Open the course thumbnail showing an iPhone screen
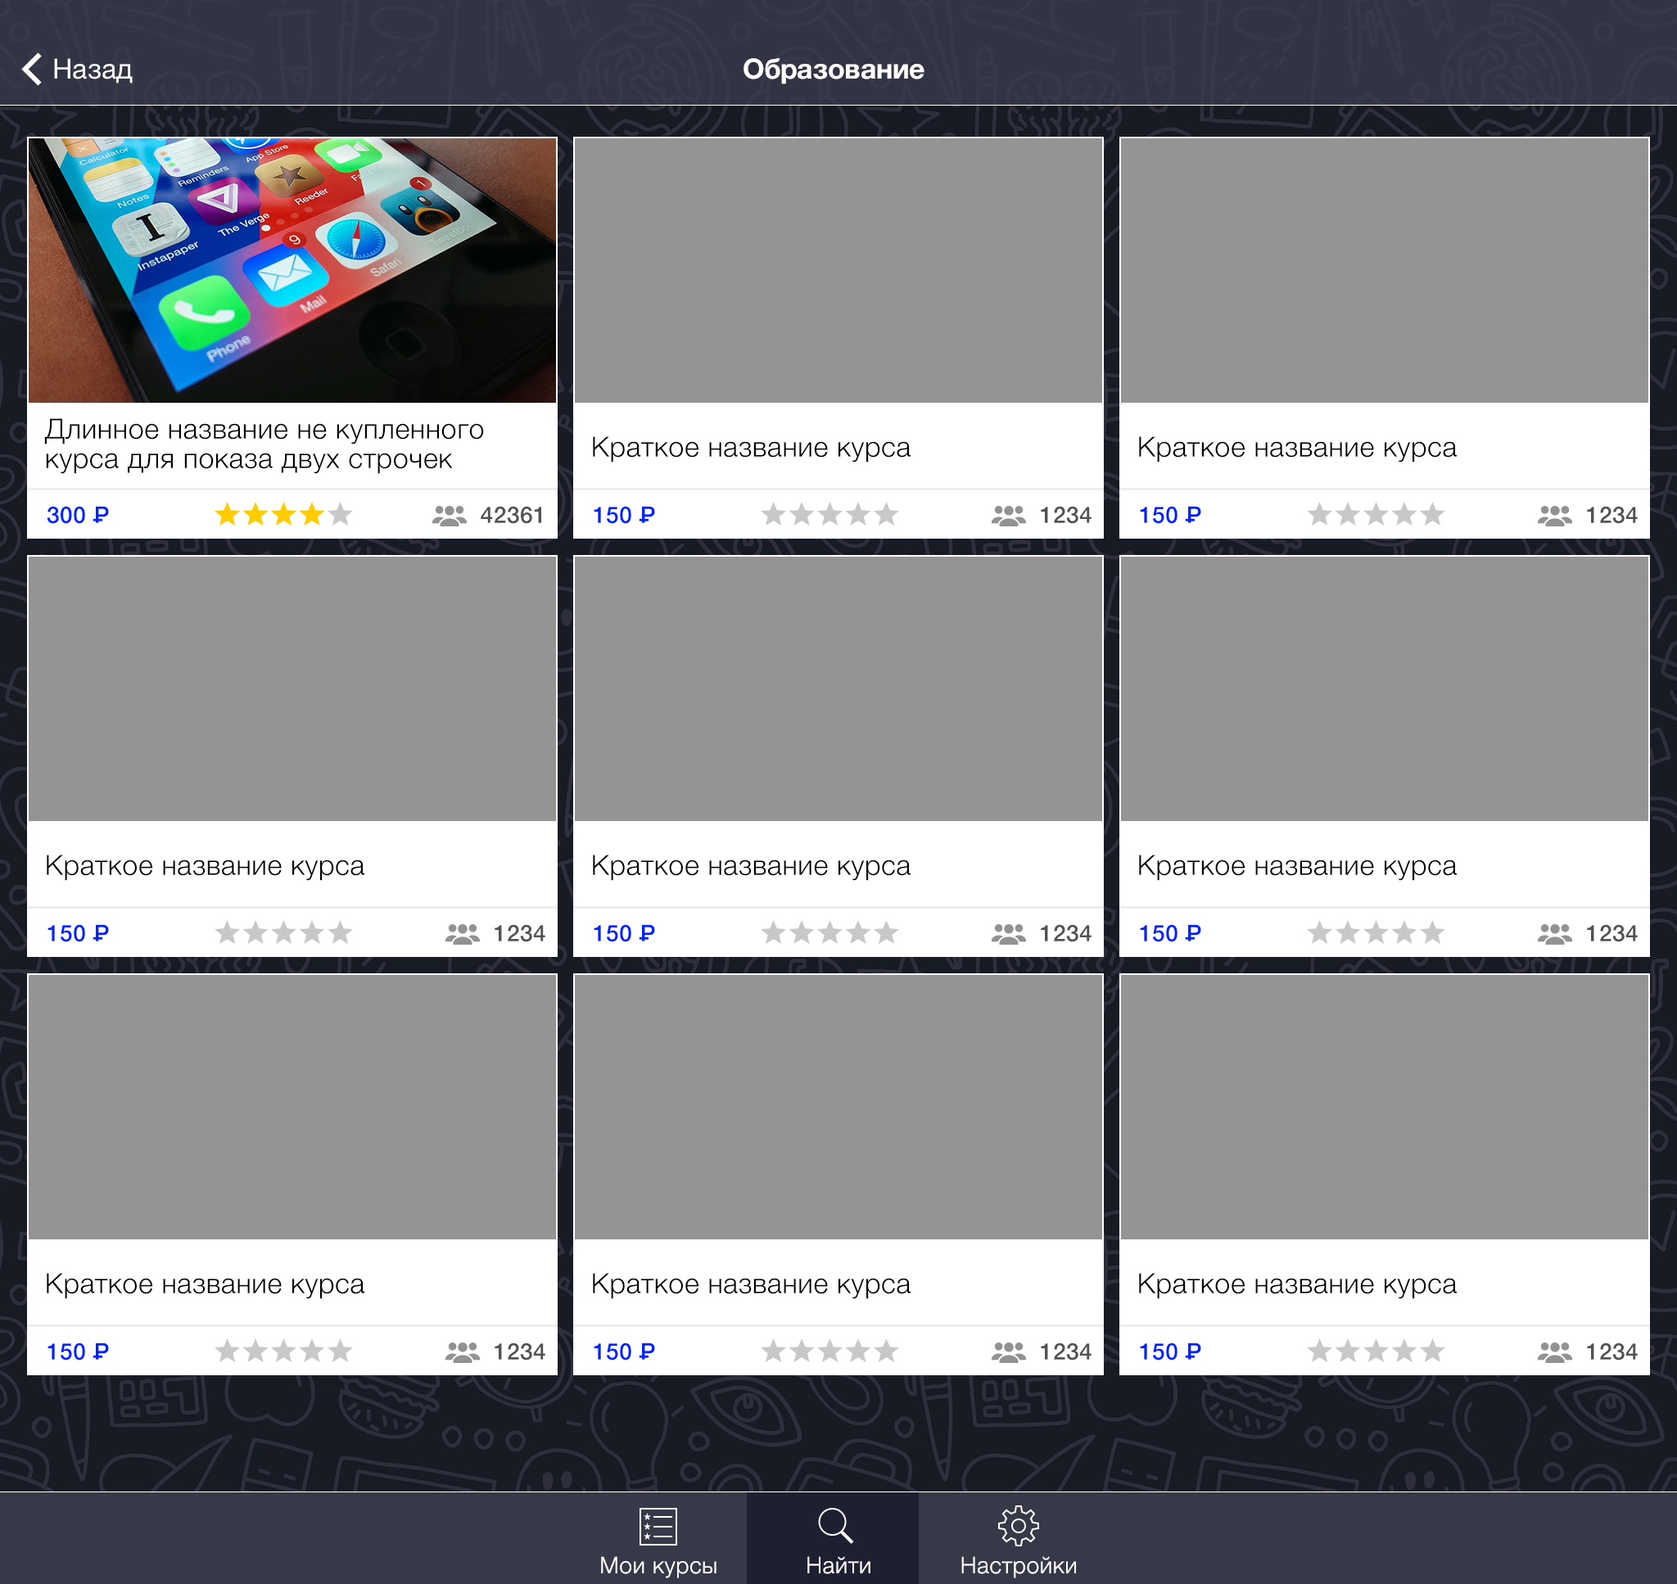 pos(292,270)
